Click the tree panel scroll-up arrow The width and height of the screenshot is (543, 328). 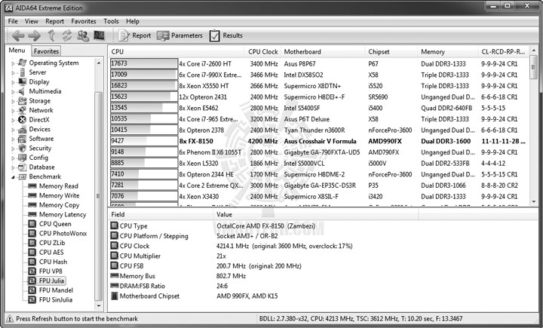point(99,63)
